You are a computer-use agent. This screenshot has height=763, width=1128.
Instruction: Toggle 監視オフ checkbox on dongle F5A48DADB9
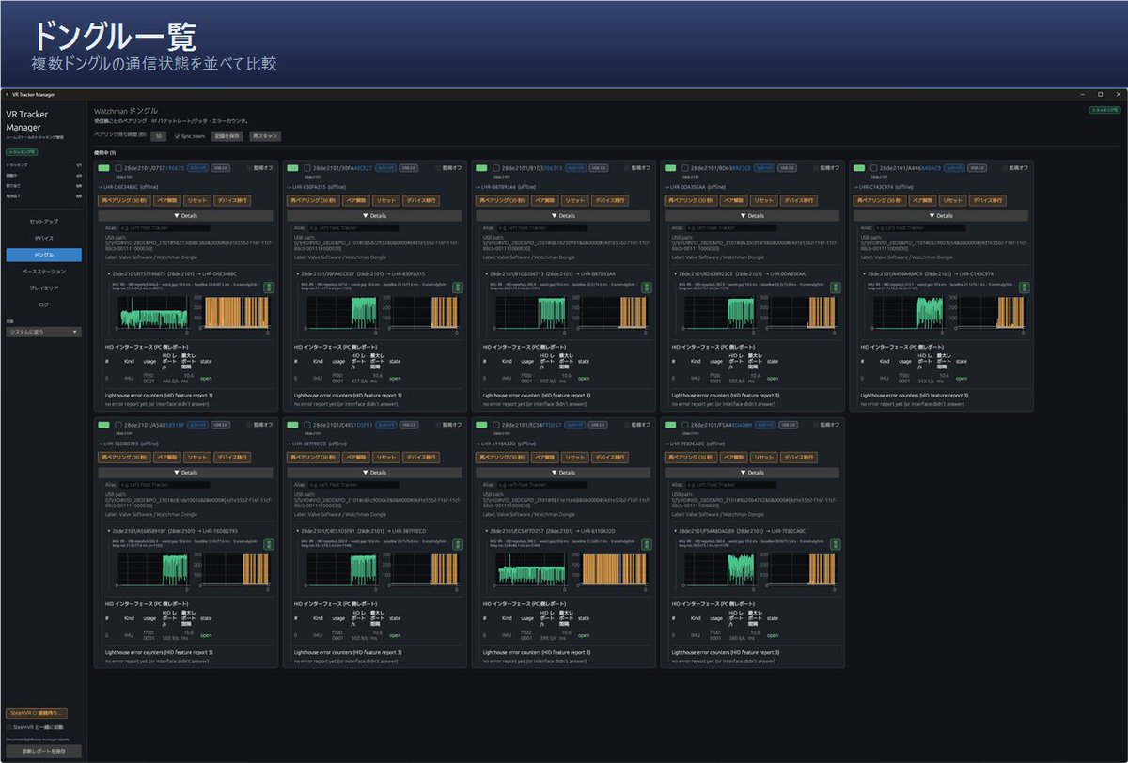coord(815,426)
